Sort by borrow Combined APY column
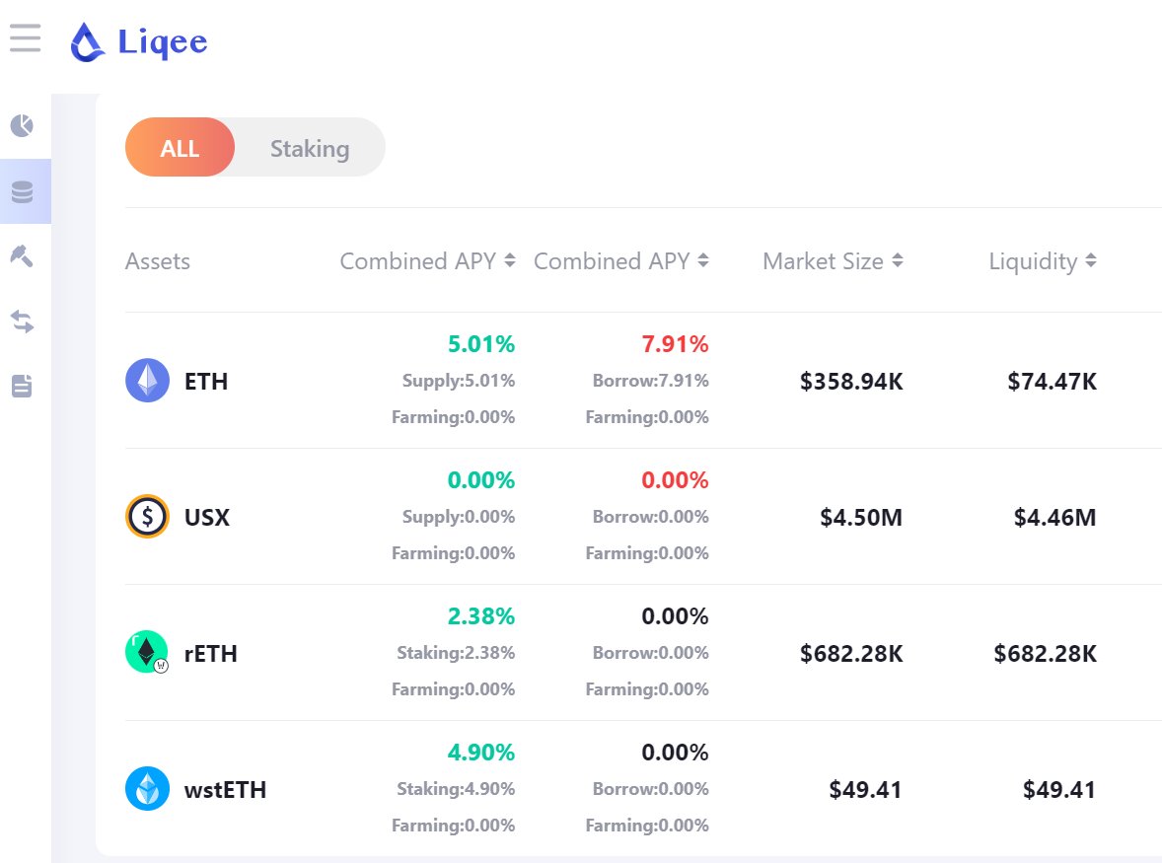The width and height of the screenshot is (1162, 863). 621,260
